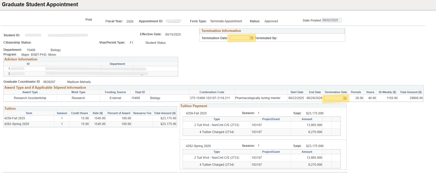Select combination code 375-15400-103107-2118-211 cell
Viewport: 436px width, 173px height.
click(210, 98)
